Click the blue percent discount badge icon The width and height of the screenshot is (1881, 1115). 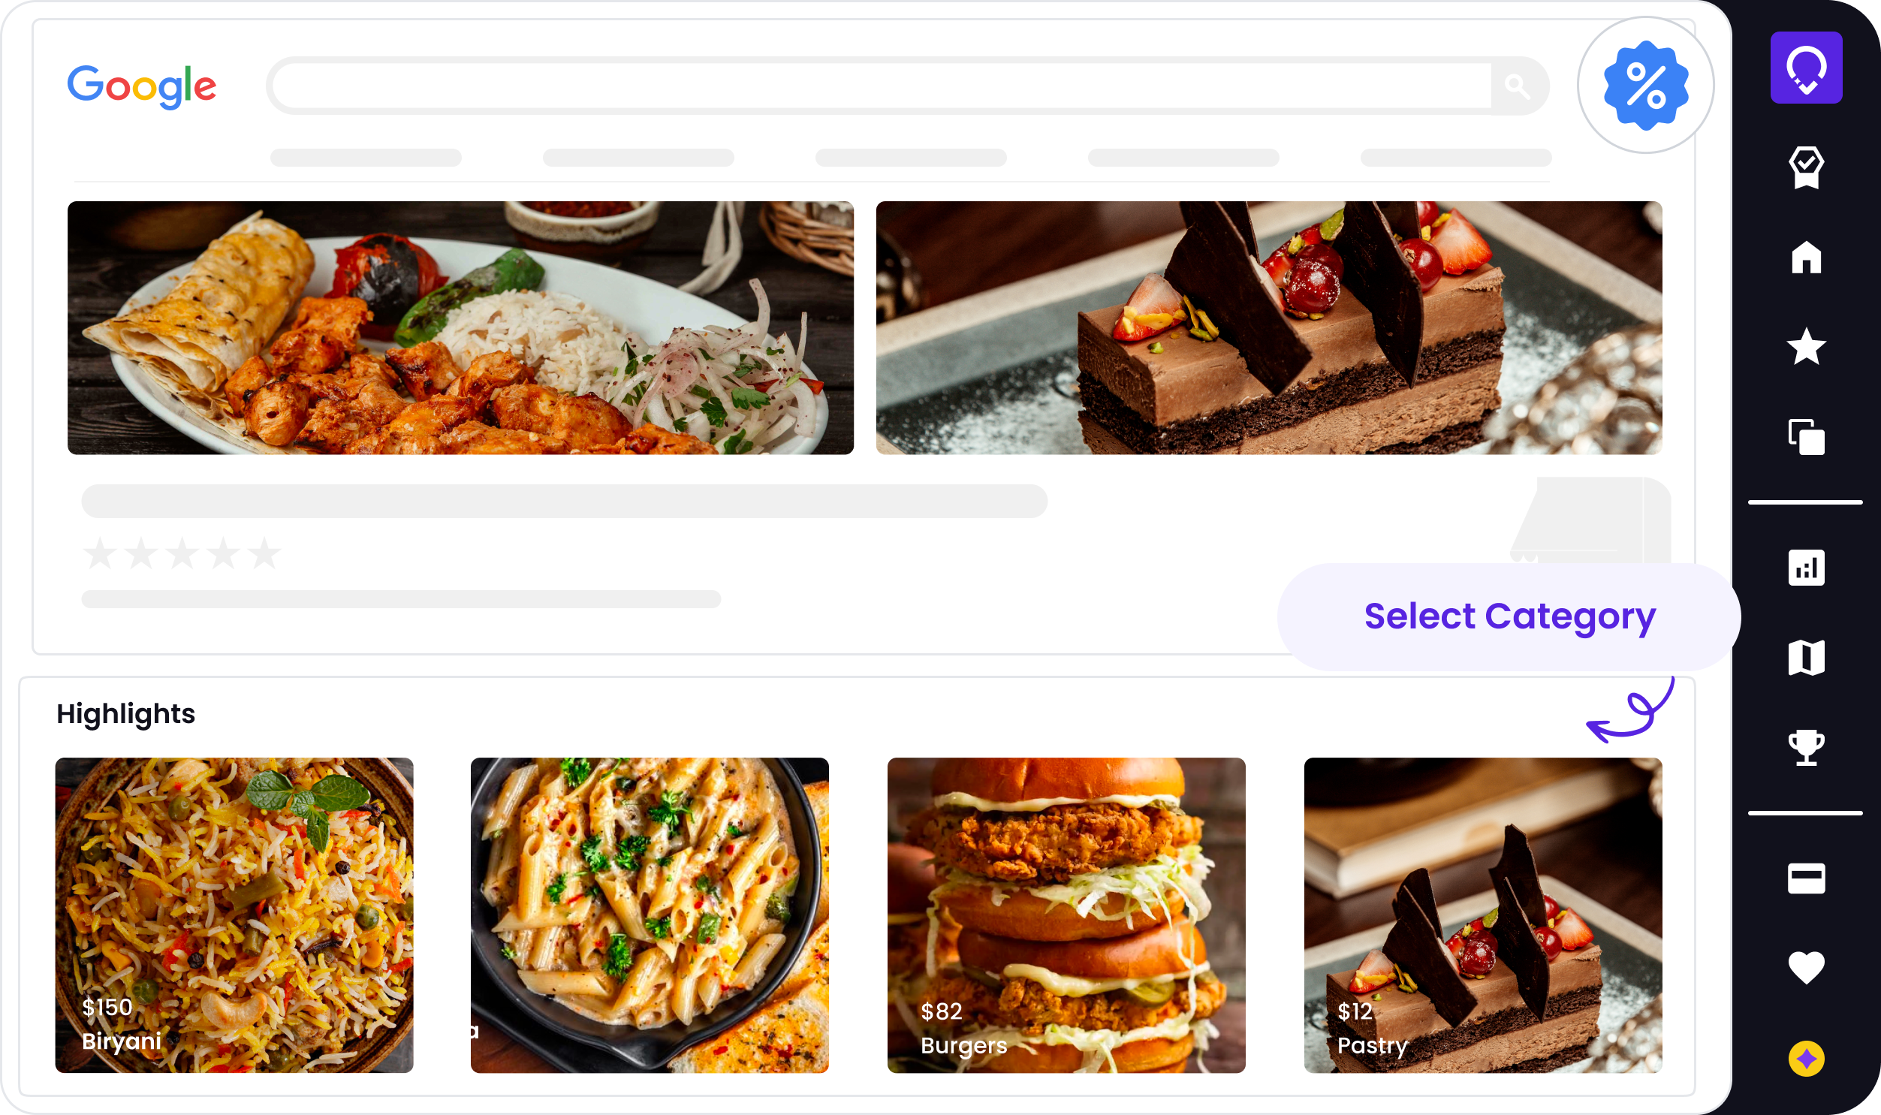(1645, 85)
